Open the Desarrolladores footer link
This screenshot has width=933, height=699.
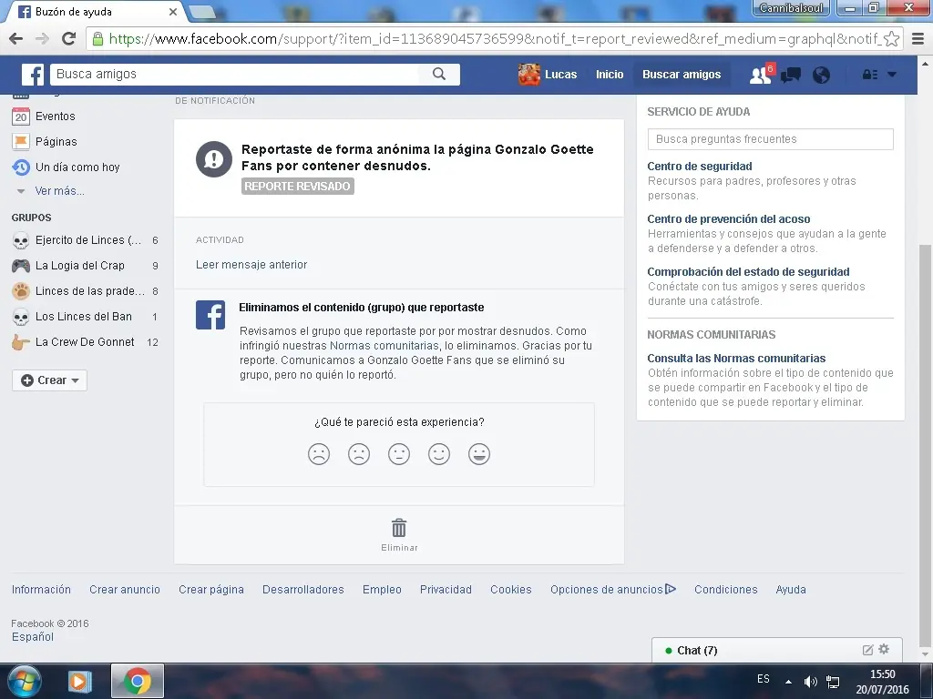point(302,590)
